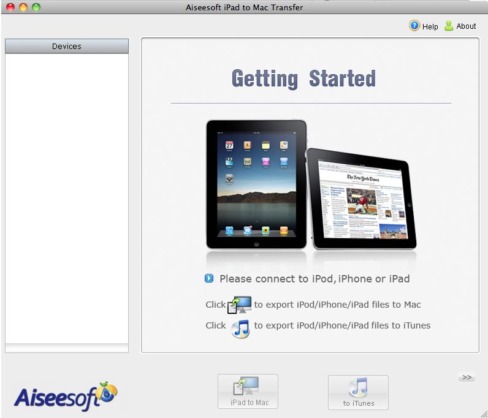The image size is (488, 418).
Task: Click the export-to-Mac icon in the instructions
Action: pyautogui.click(x=239, y=305)
